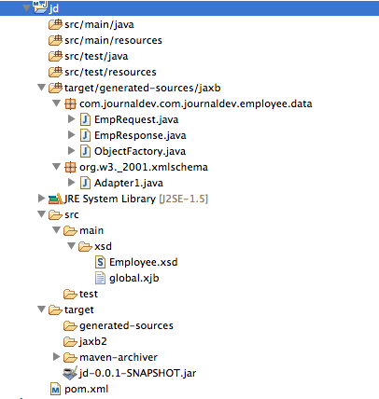Click the global.xjb document icon

(100, 278)
